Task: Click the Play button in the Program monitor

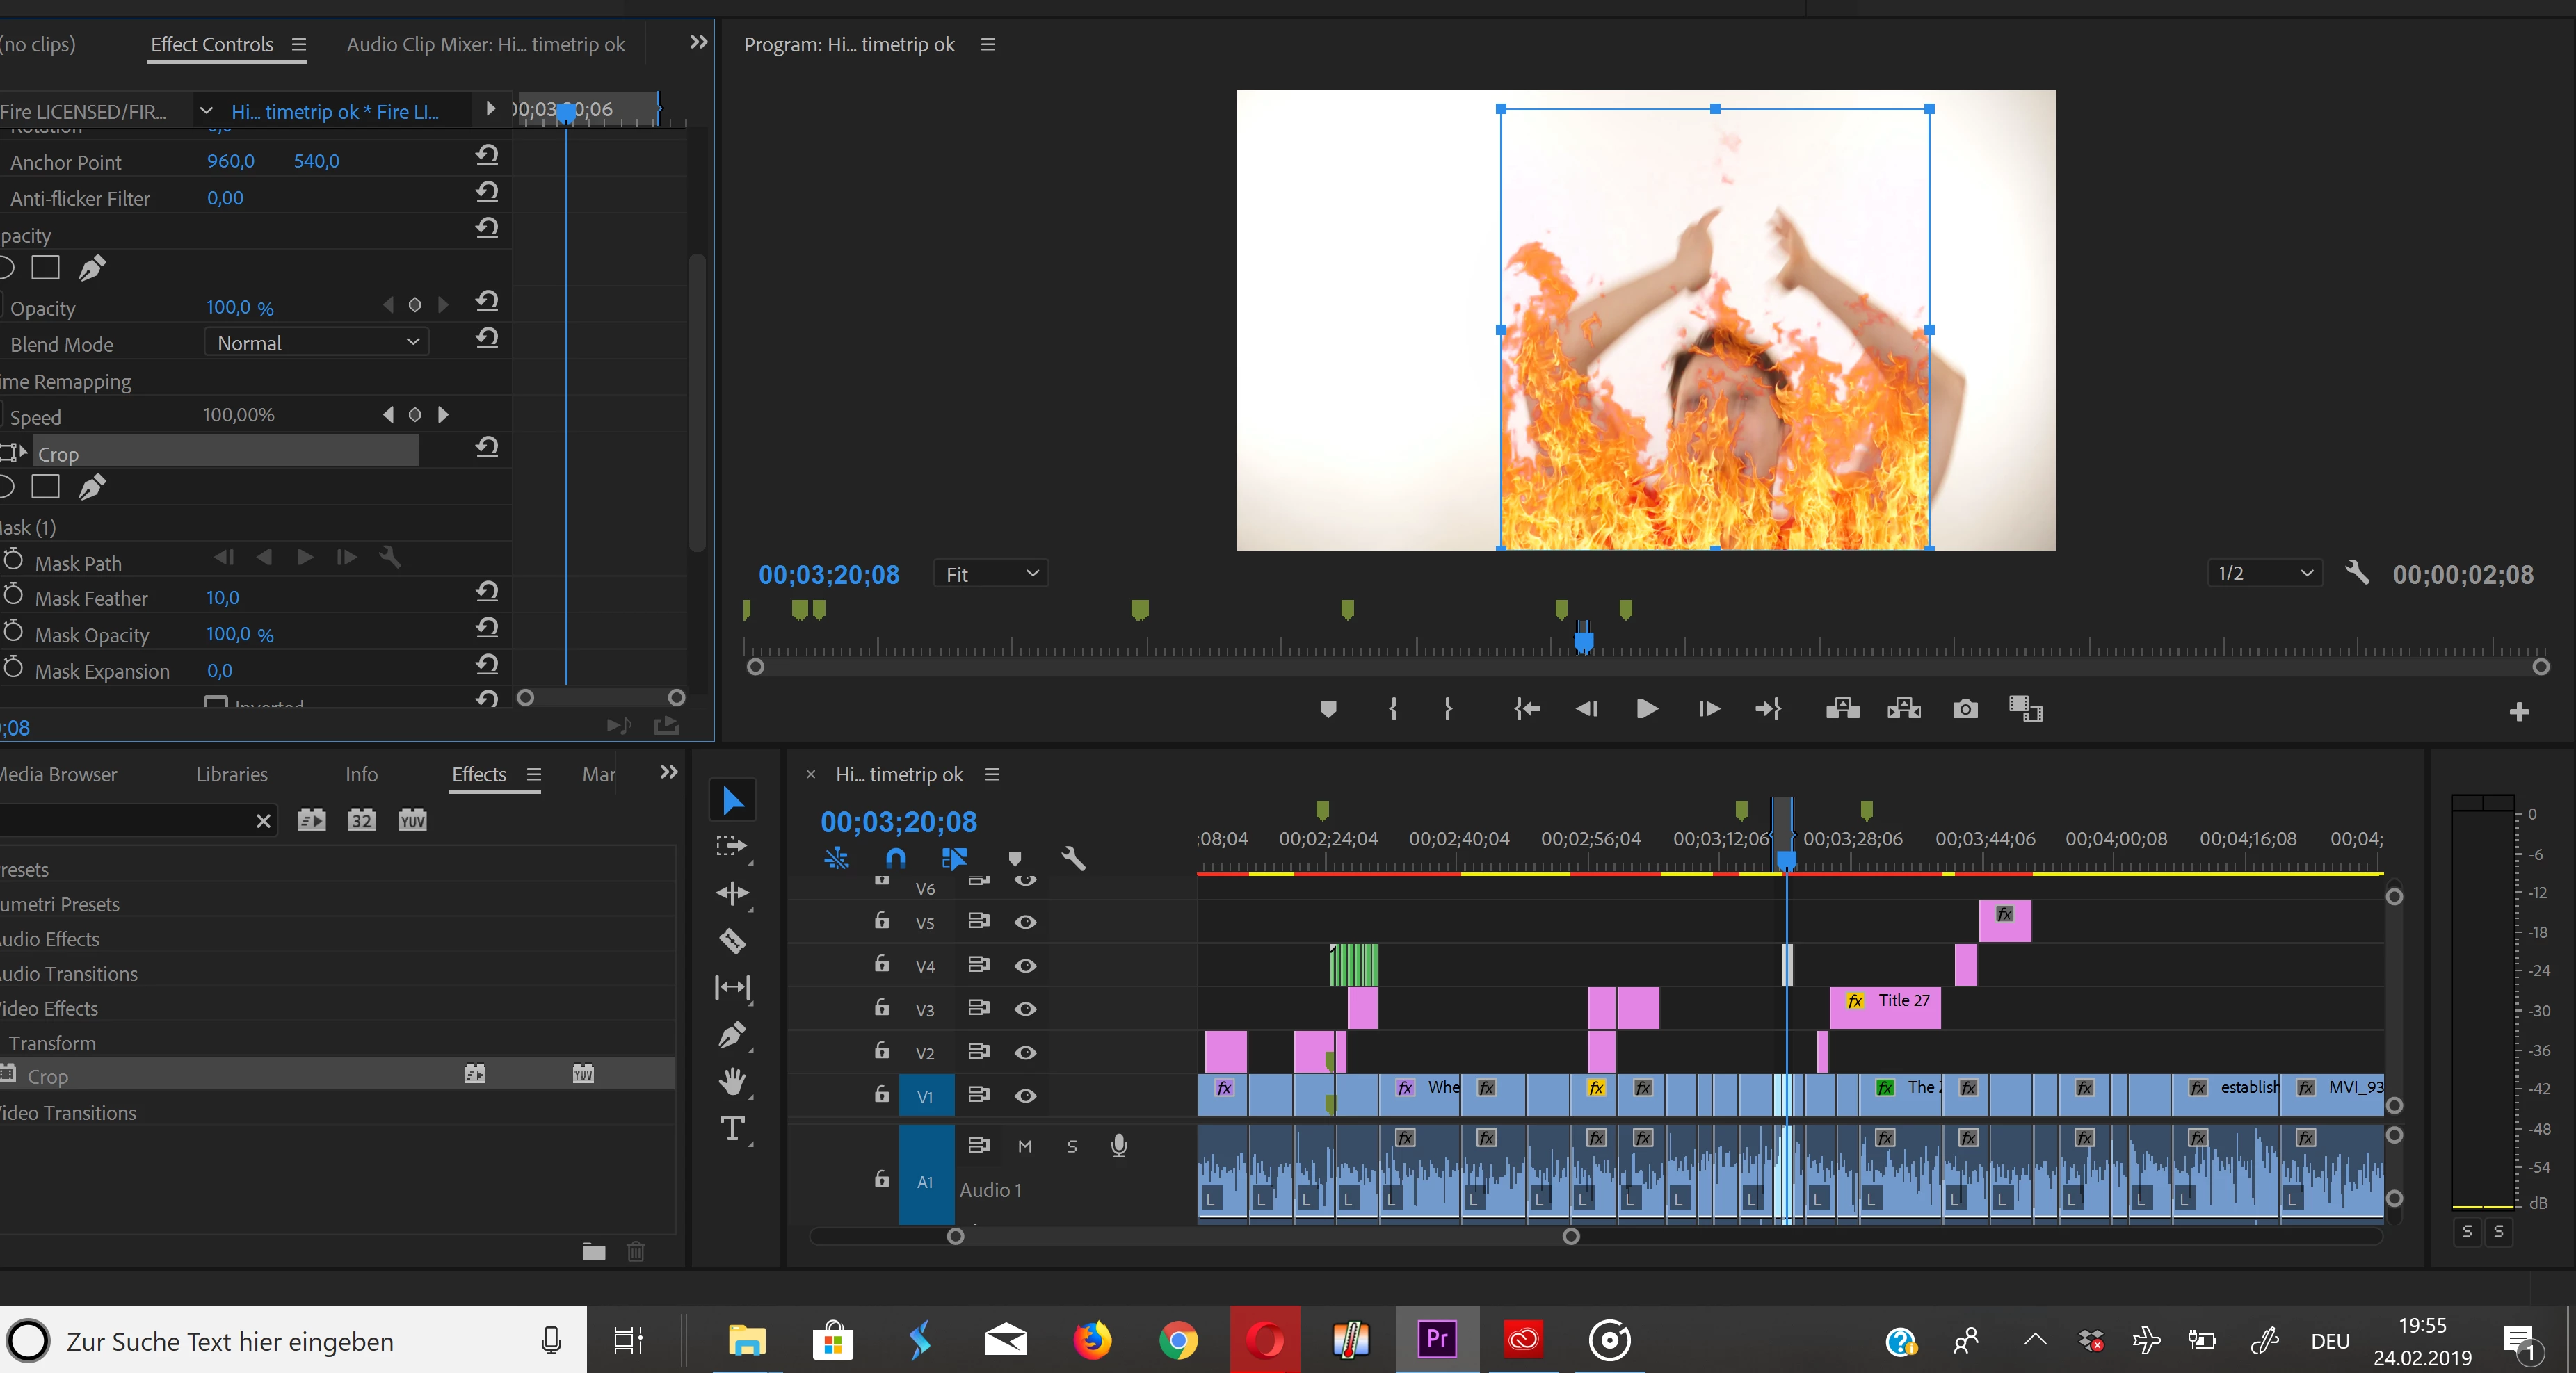Action: tap(1646, 710)
